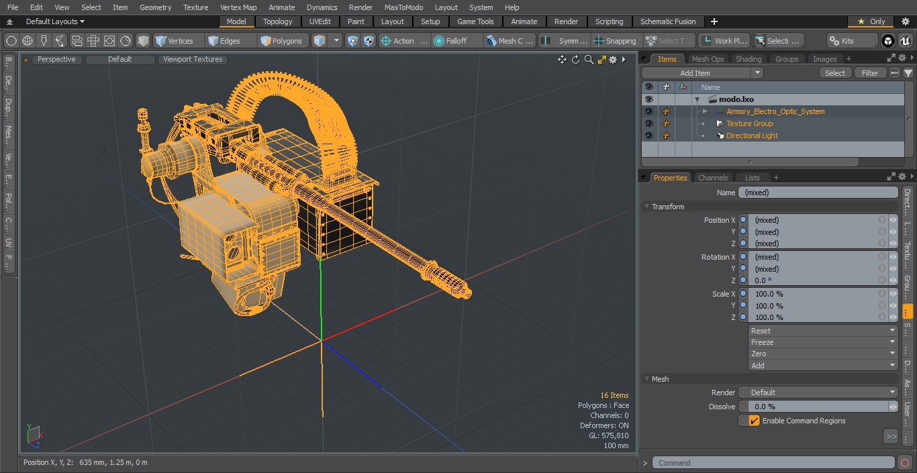
Task: Open the Reset dropdown
Action: click(823, 331)
